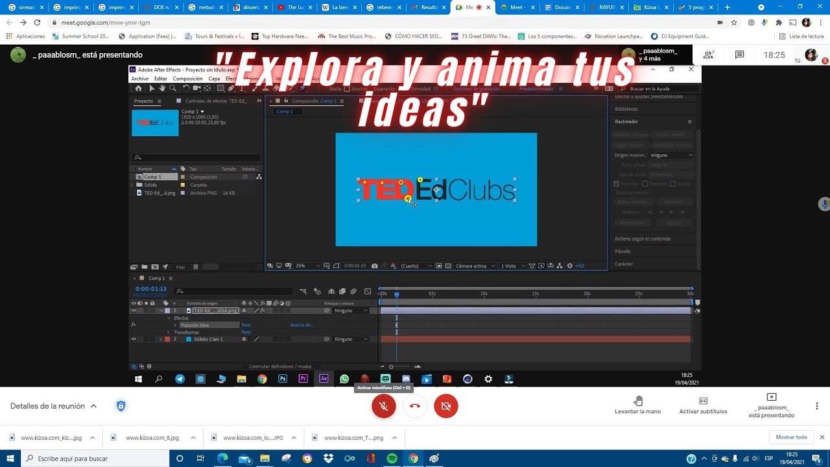Image resolution: width=830 pixels, height=467 pixels.
Task: Open Dropbox from the Windows taskbar
Action: coord(328,459)
